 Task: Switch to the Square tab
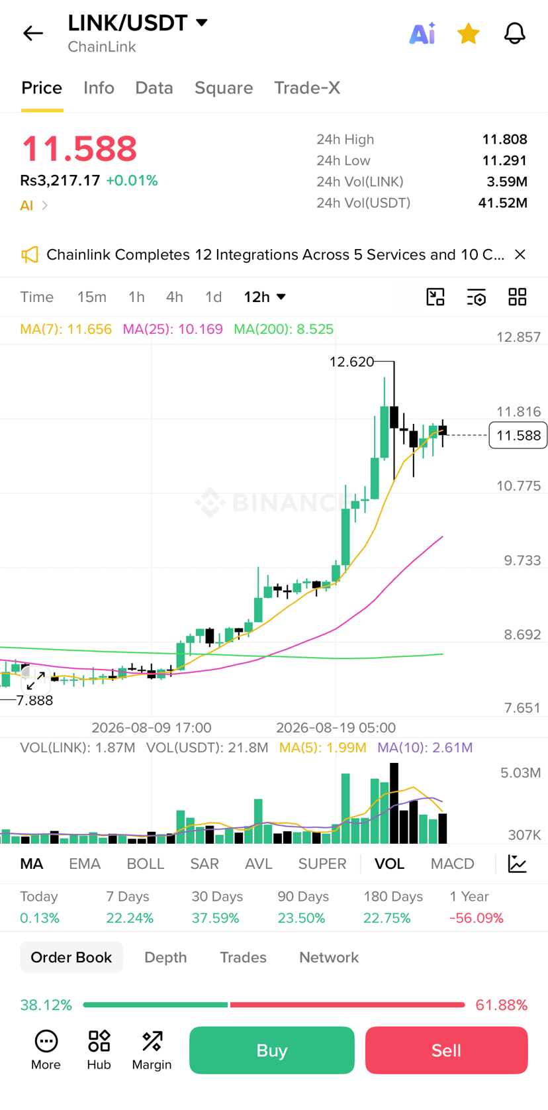pyautogui.click(x=224, y=88)
